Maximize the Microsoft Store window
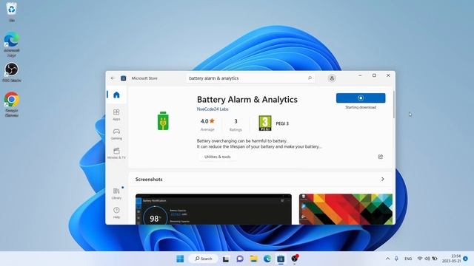474x266 pixels. (374, 75)
